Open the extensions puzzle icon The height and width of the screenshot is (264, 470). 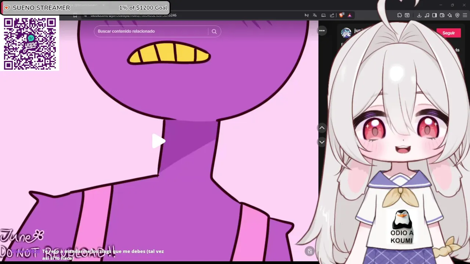click(x=399, y=15)
